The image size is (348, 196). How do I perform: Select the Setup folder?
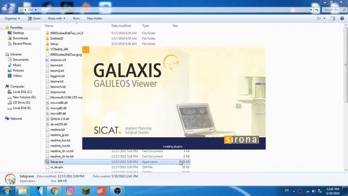tap(54, 44)
